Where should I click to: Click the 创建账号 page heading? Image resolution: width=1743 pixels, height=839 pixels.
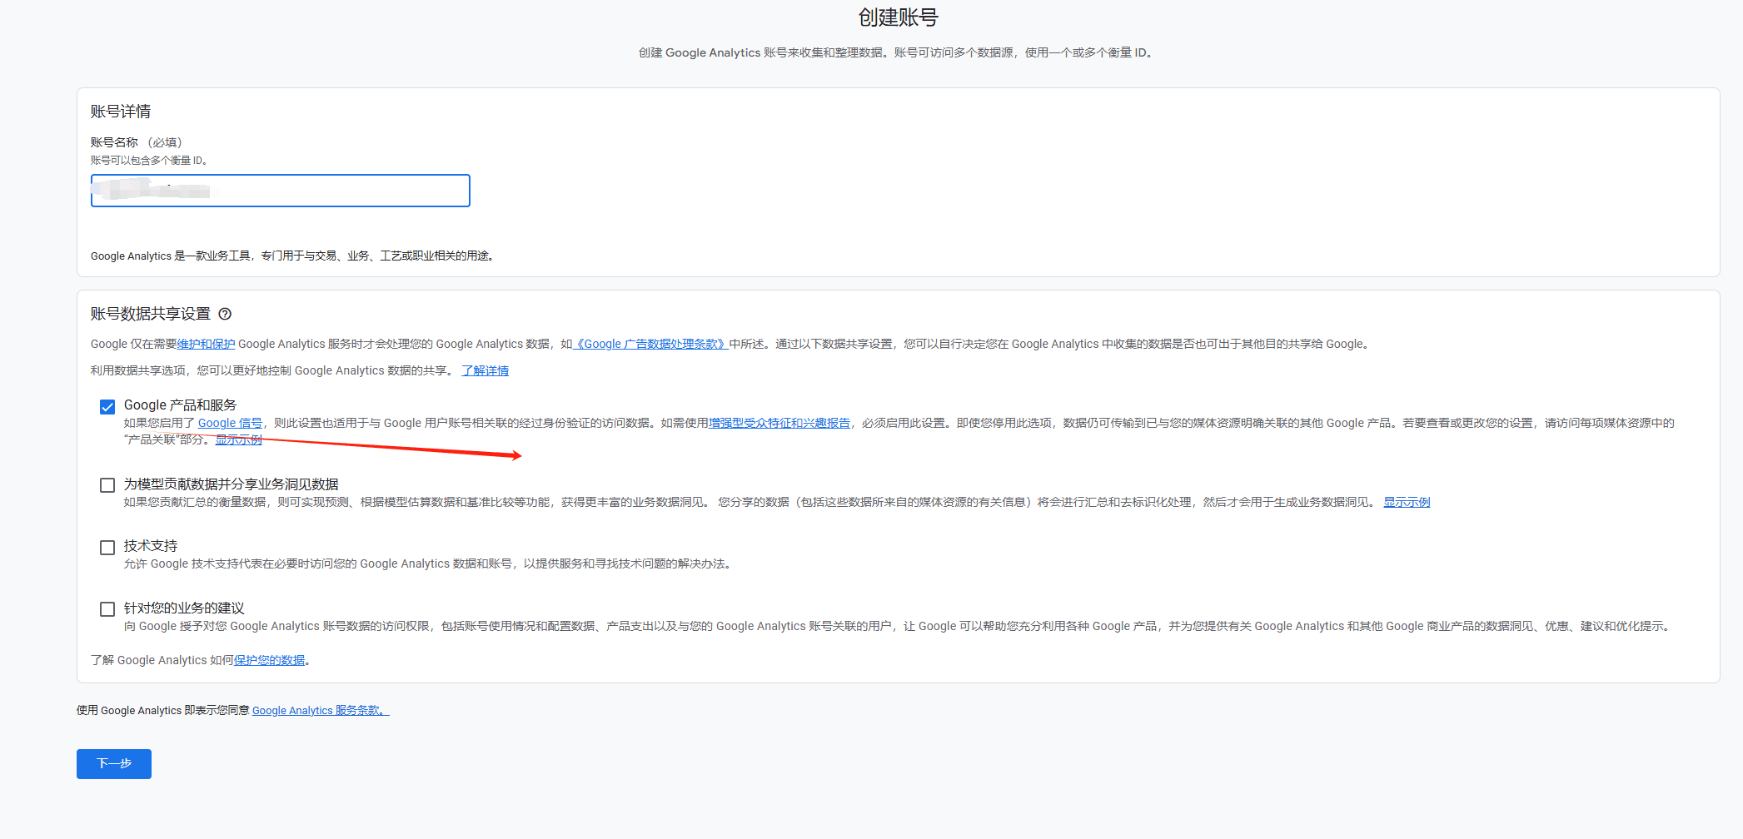tap(899, 17)
